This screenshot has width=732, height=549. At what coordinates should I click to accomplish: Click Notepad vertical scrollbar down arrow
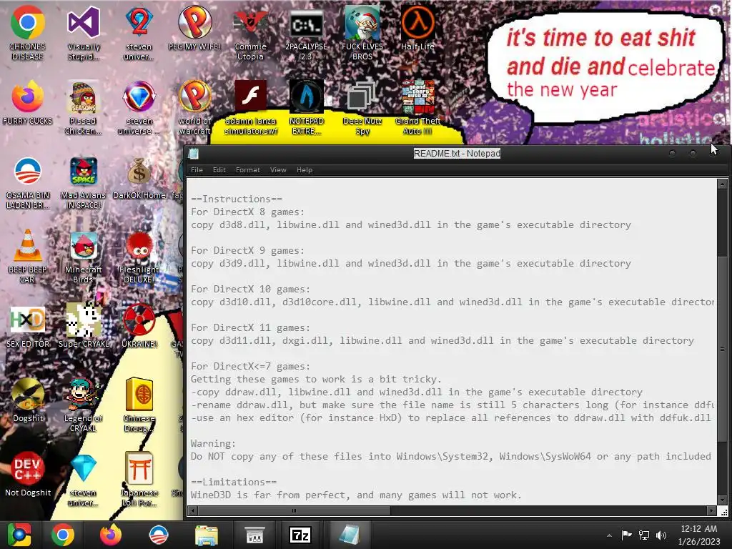coord(722,500)
